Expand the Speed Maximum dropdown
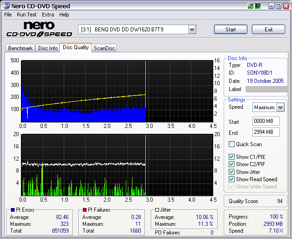The width and height of the screenshot is (292, 239). (280, 107)
